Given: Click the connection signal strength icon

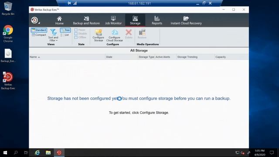Looking at the screenshot, I should coord(75,3).
